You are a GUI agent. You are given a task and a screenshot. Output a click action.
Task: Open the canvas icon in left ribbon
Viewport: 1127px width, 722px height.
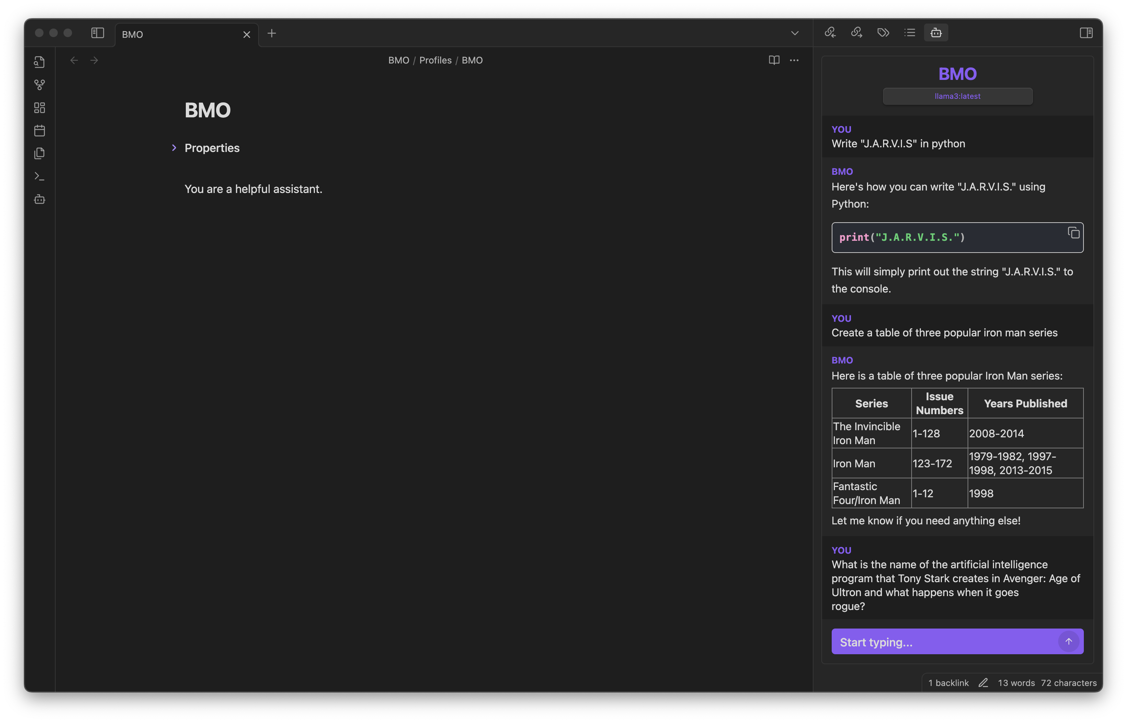39,108
